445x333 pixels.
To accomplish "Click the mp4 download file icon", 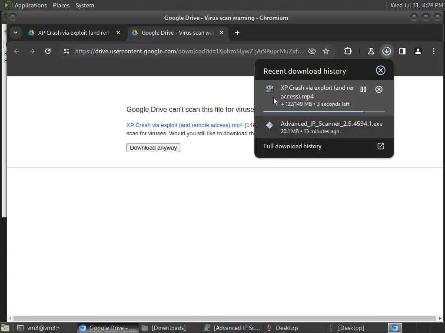I will click(x=269, y=89).
